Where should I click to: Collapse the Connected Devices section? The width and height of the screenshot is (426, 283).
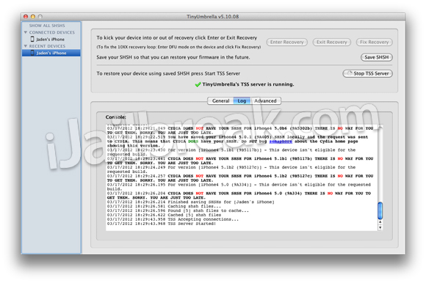pos(26,32)
